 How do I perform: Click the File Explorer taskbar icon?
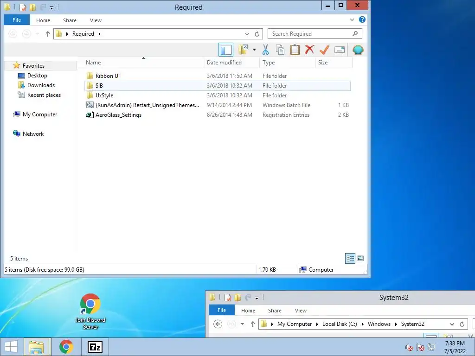pyautogui.click(x=36, y=347)
